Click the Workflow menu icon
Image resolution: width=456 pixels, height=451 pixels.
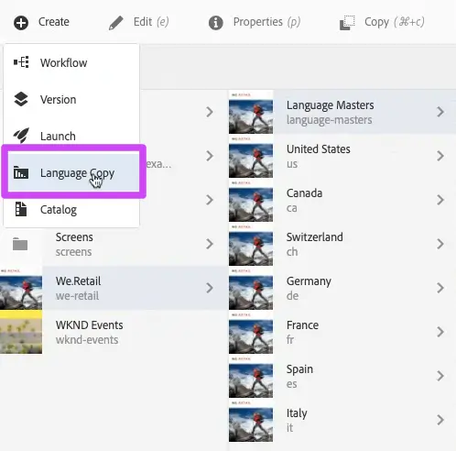click(x=21, y=62)
